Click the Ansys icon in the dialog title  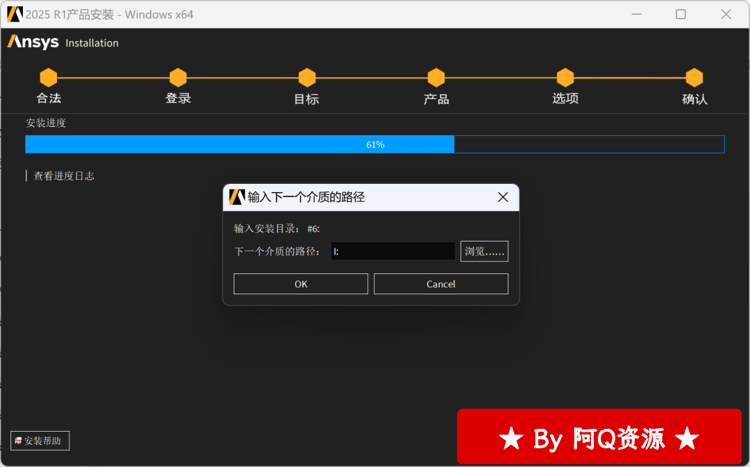[x=237, y=197]
